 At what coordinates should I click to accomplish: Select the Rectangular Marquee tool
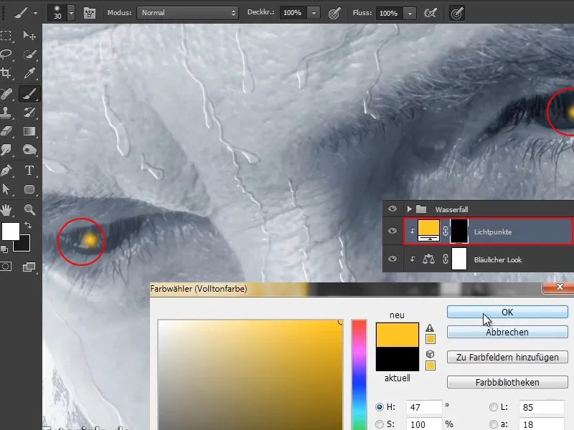[x=6, y=35]
